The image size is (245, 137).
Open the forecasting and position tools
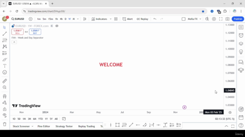point(5,53)
